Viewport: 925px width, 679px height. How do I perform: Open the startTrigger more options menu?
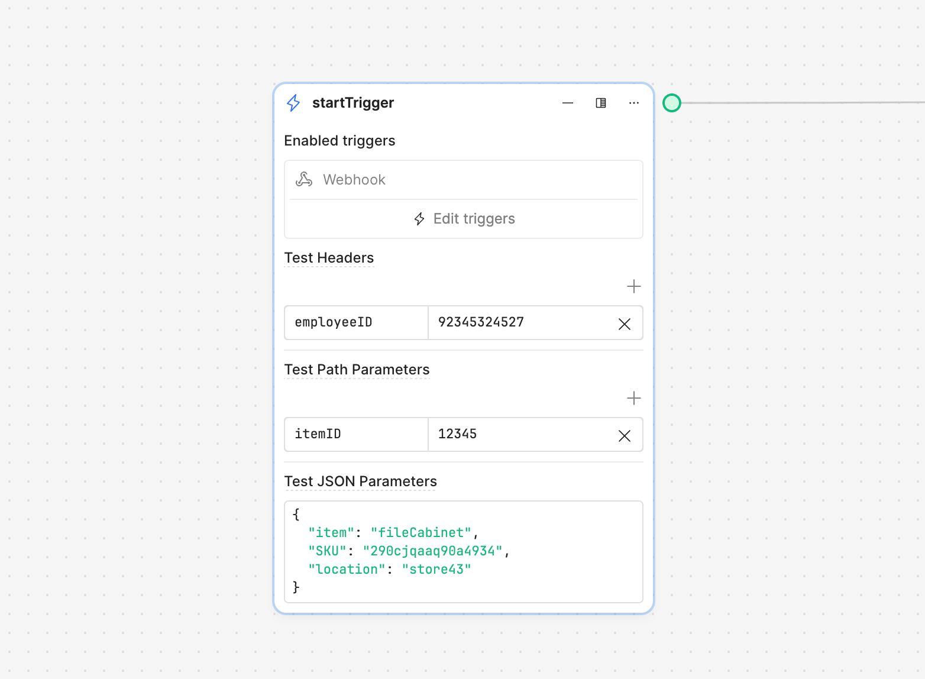(634, 103)
